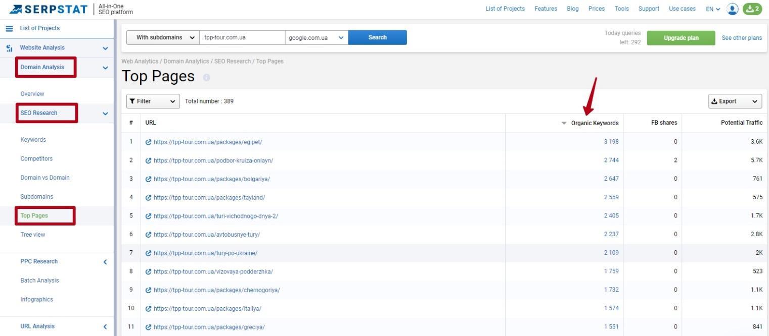The height and width of the screenshot is (336, 769).
Task: Open external link icon for vizovaya-podderzhka row
Action: pyautogui.click(x=148, y=271)
